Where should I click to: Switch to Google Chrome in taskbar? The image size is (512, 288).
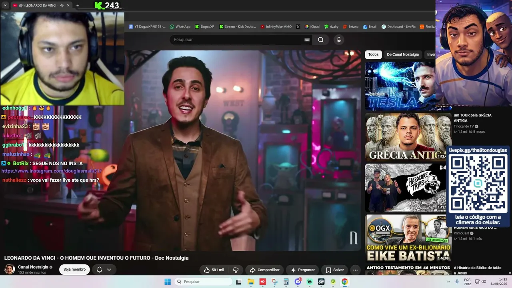[x=344, y=282]
